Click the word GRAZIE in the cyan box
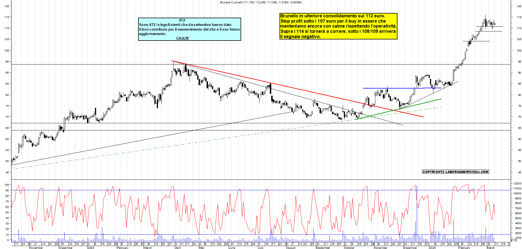Screen dimensions: 522x249 tap(183, 38)
